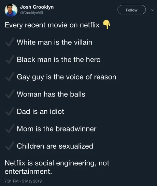Click the line 'Netflix is social engineering, not'
The width and height of the screenshot is (157, 186).
pos(57,163)
